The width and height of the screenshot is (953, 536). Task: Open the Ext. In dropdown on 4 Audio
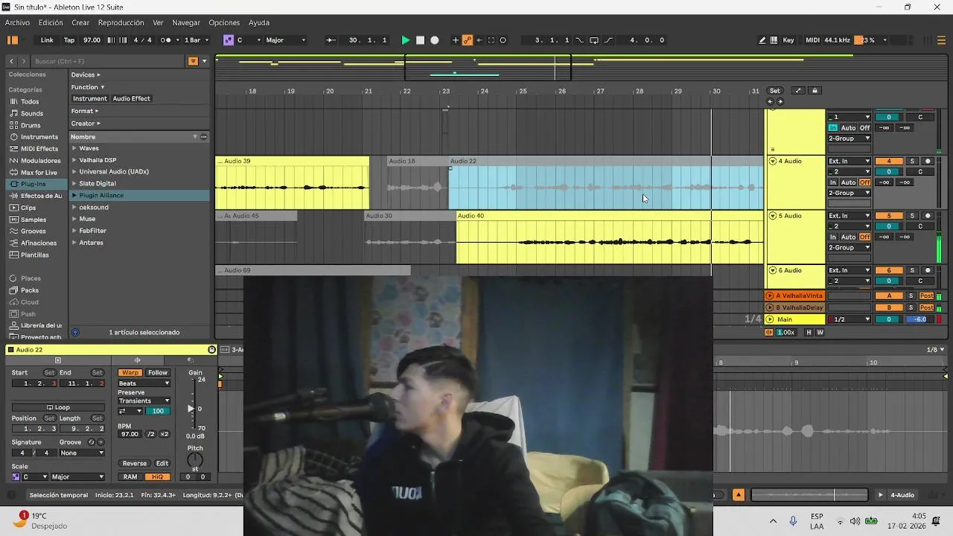coord(850,161)
